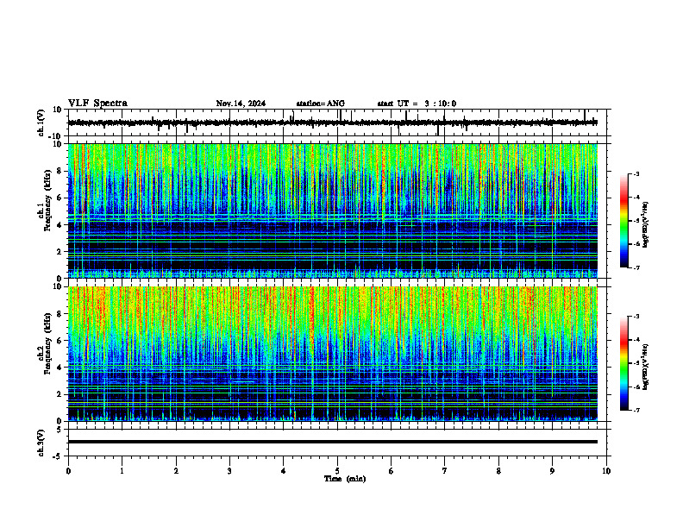Image resolution: width=683 pixels, height=528 pixels.
Task: Click the "station=ANG" header label
Action: click(321, 104)
